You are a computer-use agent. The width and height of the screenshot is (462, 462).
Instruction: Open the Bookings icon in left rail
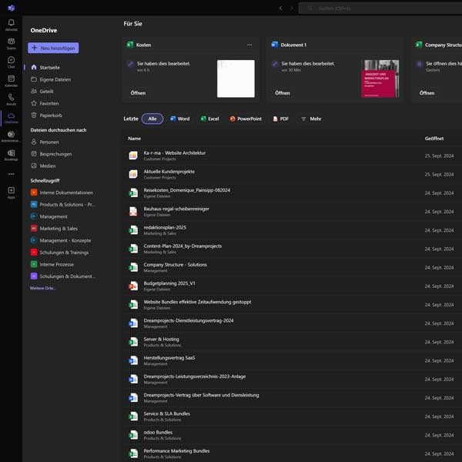(x=12, y=153)
